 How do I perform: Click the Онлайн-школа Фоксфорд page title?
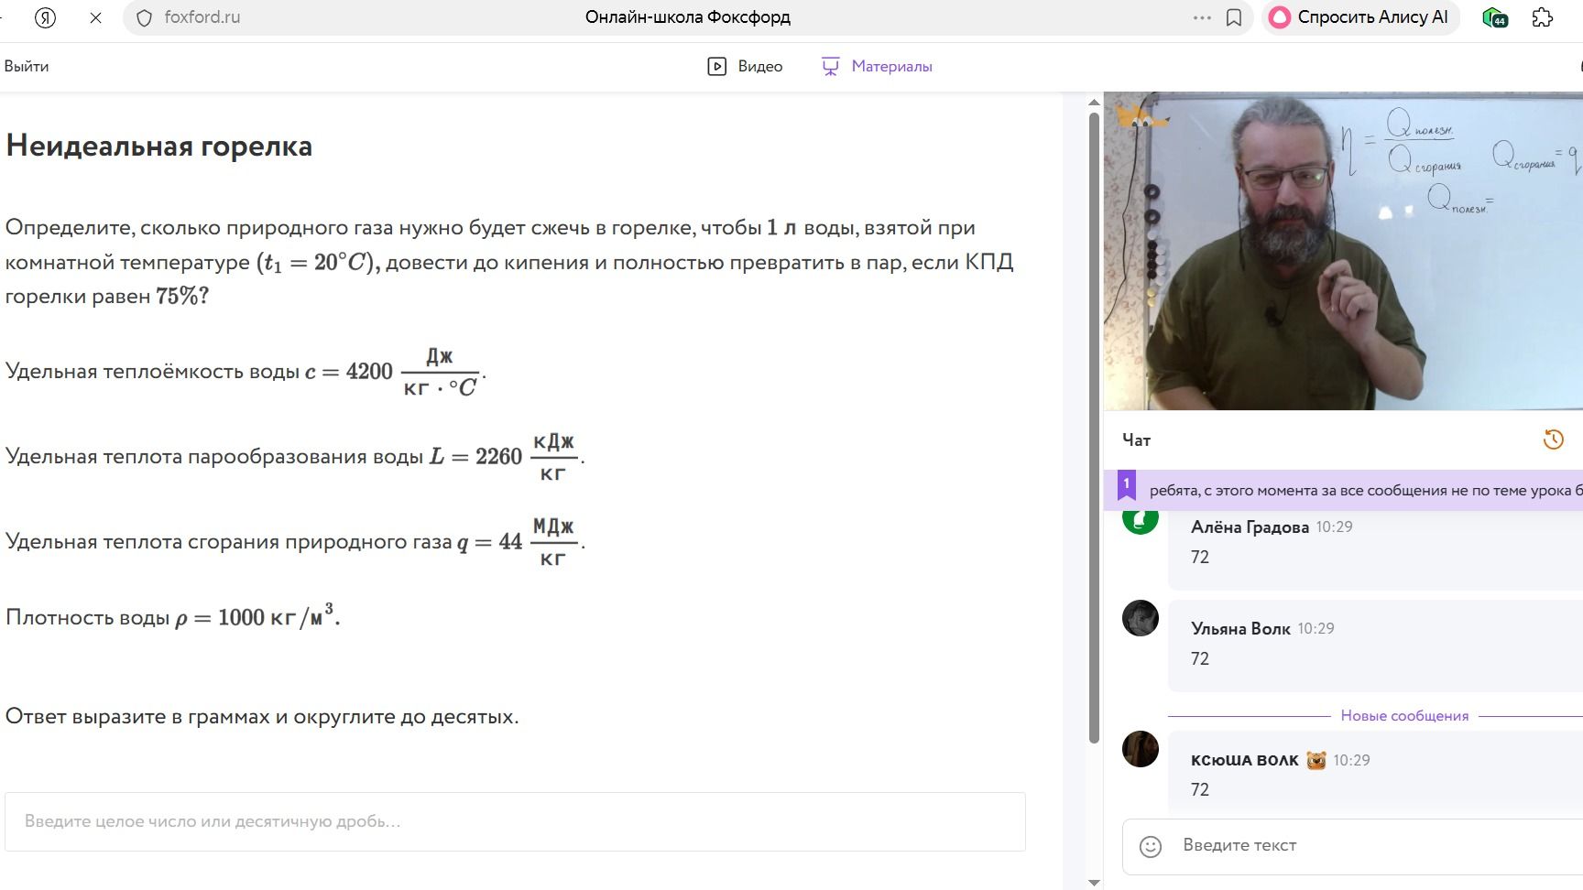(x=688, y=17)
